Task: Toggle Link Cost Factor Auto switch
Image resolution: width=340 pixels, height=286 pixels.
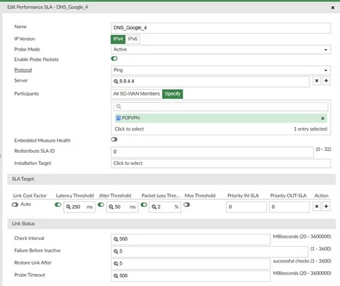Action: pos(15,205)
